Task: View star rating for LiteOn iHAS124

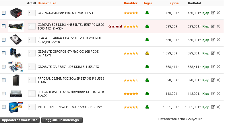Action: [x=131, y=94]
